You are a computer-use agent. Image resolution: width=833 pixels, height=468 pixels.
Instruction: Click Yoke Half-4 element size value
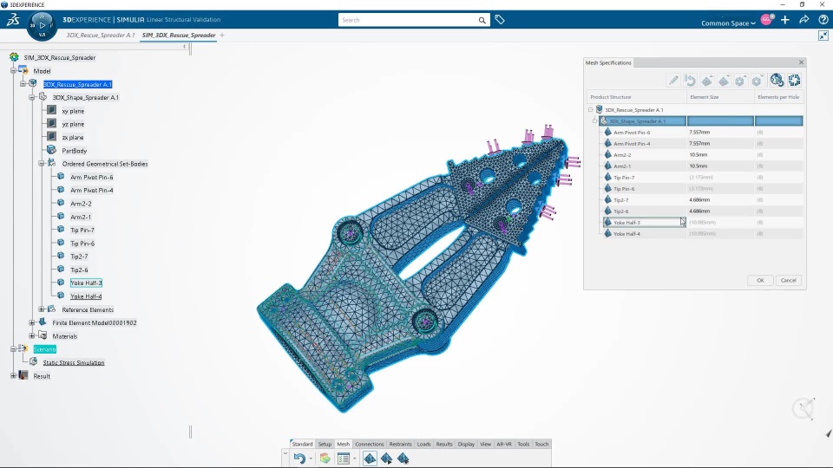pyautogui.click(x=702, y=233)
